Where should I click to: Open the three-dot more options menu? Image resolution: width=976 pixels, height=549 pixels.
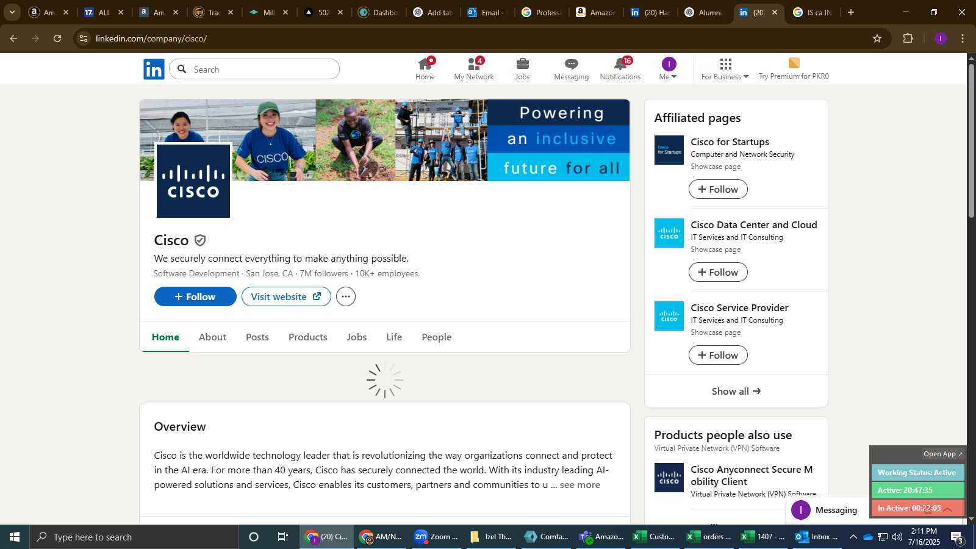[x=346, y=296]
